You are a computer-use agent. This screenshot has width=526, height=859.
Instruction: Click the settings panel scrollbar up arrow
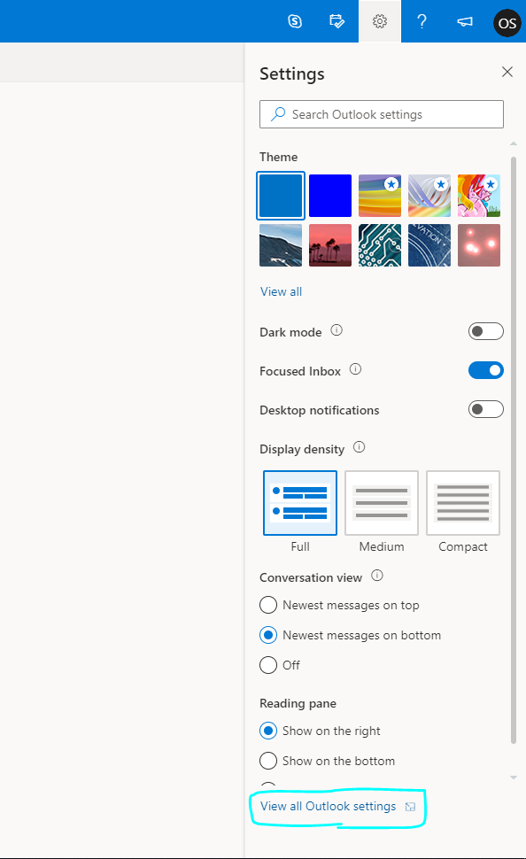(x=514, y=143)
